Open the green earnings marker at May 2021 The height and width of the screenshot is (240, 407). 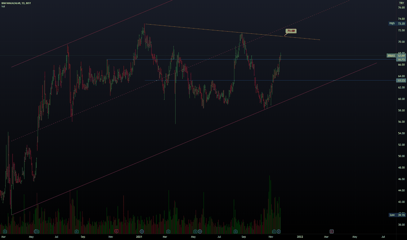tap(195, 231)
